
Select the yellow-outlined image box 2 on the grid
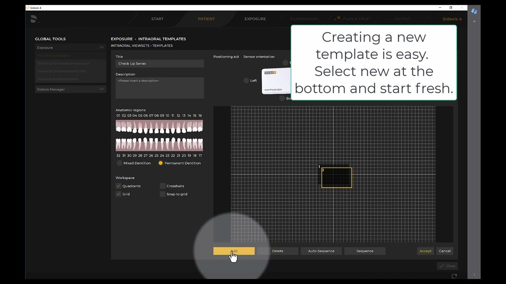coord(337,178)
